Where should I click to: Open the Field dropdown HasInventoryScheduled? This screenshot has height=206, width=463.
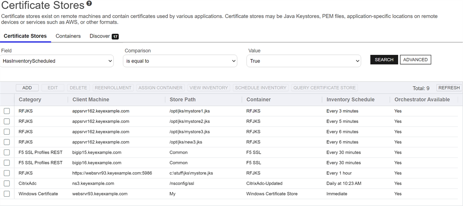pos(57,61)
